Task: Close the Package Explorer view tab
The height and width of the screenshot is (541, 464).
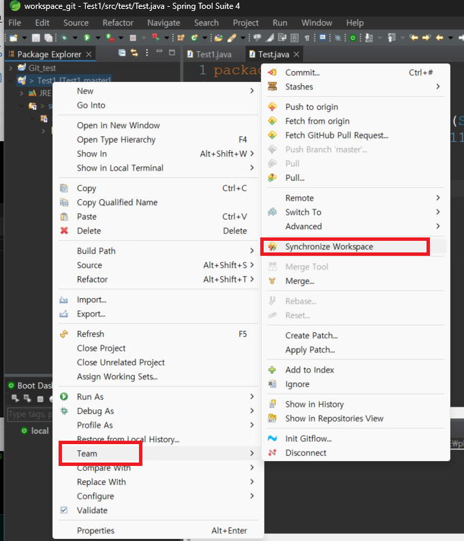Action: coord(89,54)
